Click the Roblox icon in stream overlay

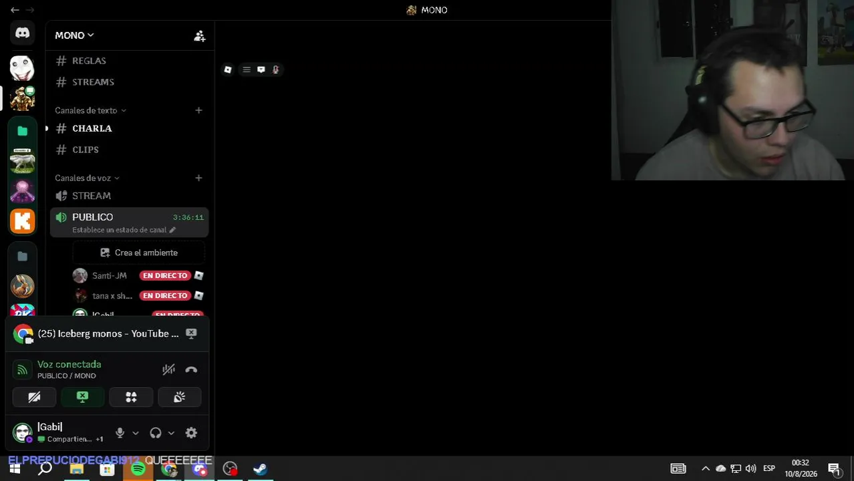pos(228,69)
